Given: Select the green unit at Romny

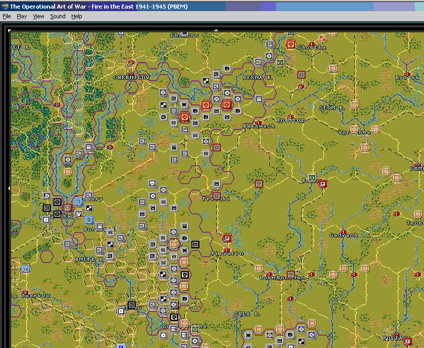Looking at the screenshot, I should point(312,177).
